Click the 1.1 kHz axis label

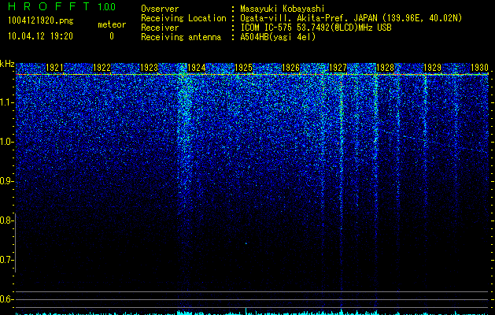[x=6, y=102]
